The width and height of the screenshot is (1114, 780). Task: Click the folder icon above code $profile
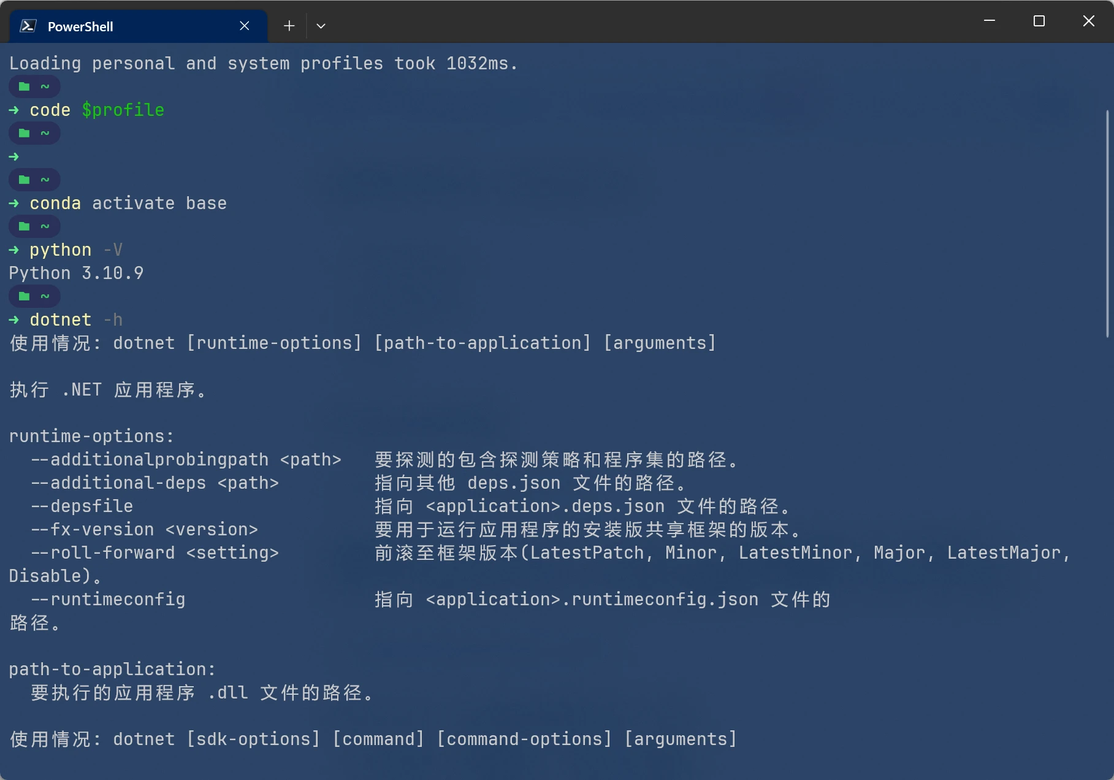tap(25, 86)
